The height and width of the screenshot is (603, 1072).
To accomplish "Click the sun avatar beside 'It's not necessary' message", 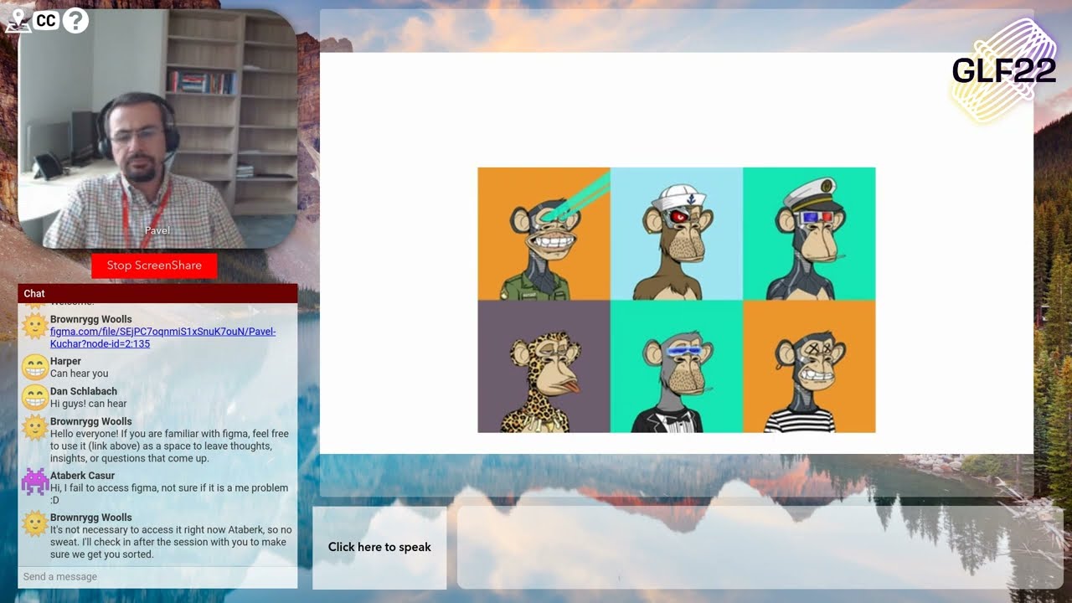I will [35, 524].
